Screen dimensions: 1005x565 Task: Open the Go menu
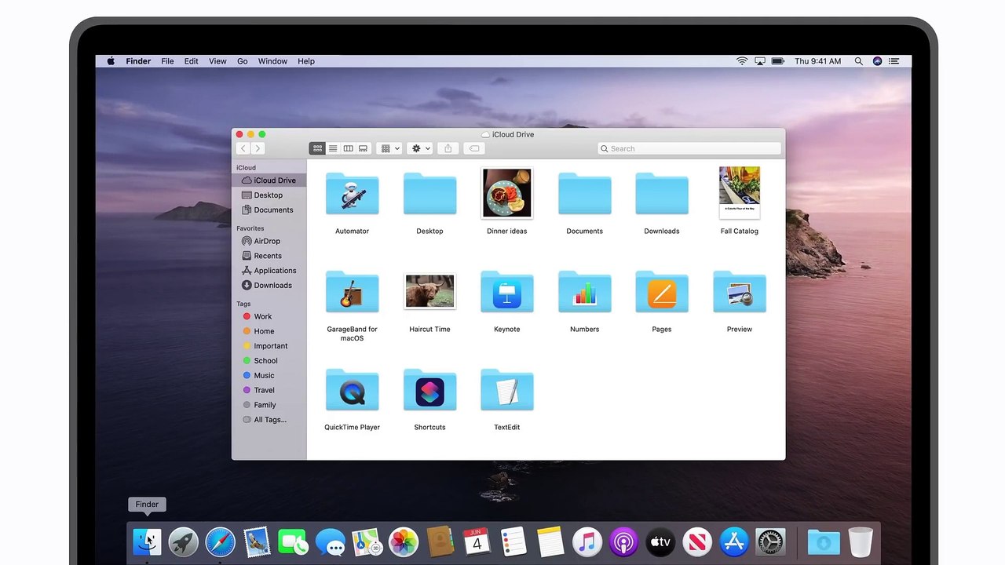243,61
